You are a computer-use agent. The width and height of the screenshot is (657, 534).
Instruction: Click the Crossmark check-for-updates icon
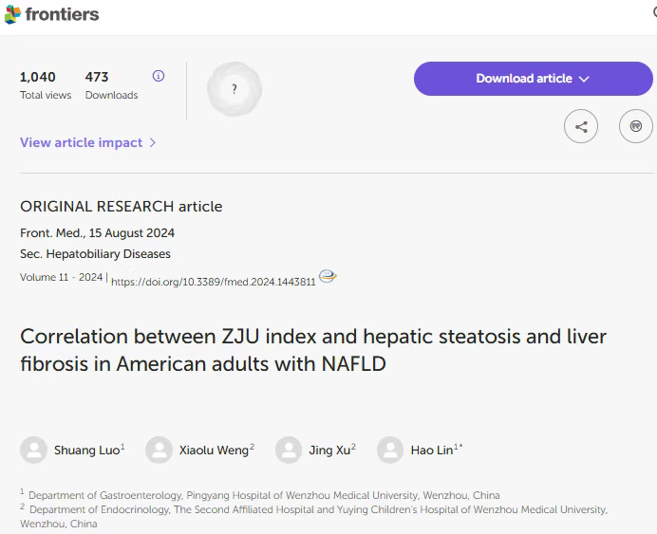click(328, 276)
